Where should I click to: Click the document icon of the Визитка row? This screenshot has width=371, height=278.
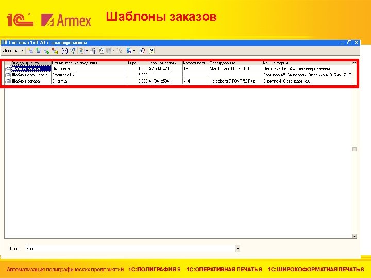pyautogui.click(x=8, y=81)
